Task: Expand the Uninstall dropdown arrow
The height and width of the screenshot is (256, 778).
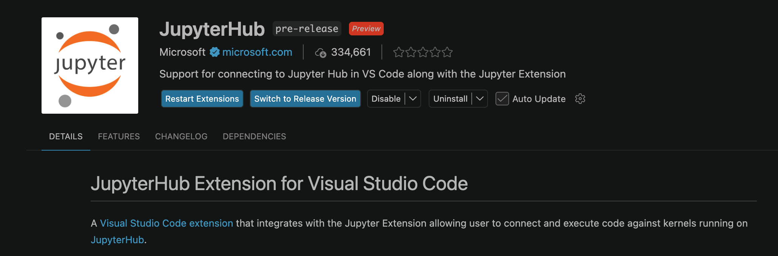Action: pos(480,99)
